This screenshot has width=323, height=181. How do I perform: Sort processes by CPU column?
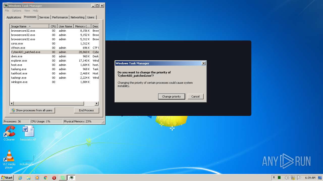coord(53,26)
